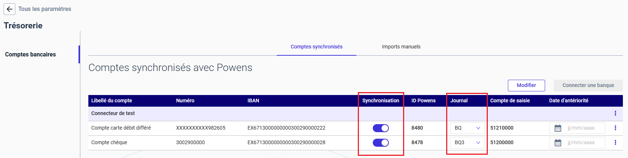Switch to the Imports manuels tab
The width and height of the screenshot is (628, 158).
point(401,47)
